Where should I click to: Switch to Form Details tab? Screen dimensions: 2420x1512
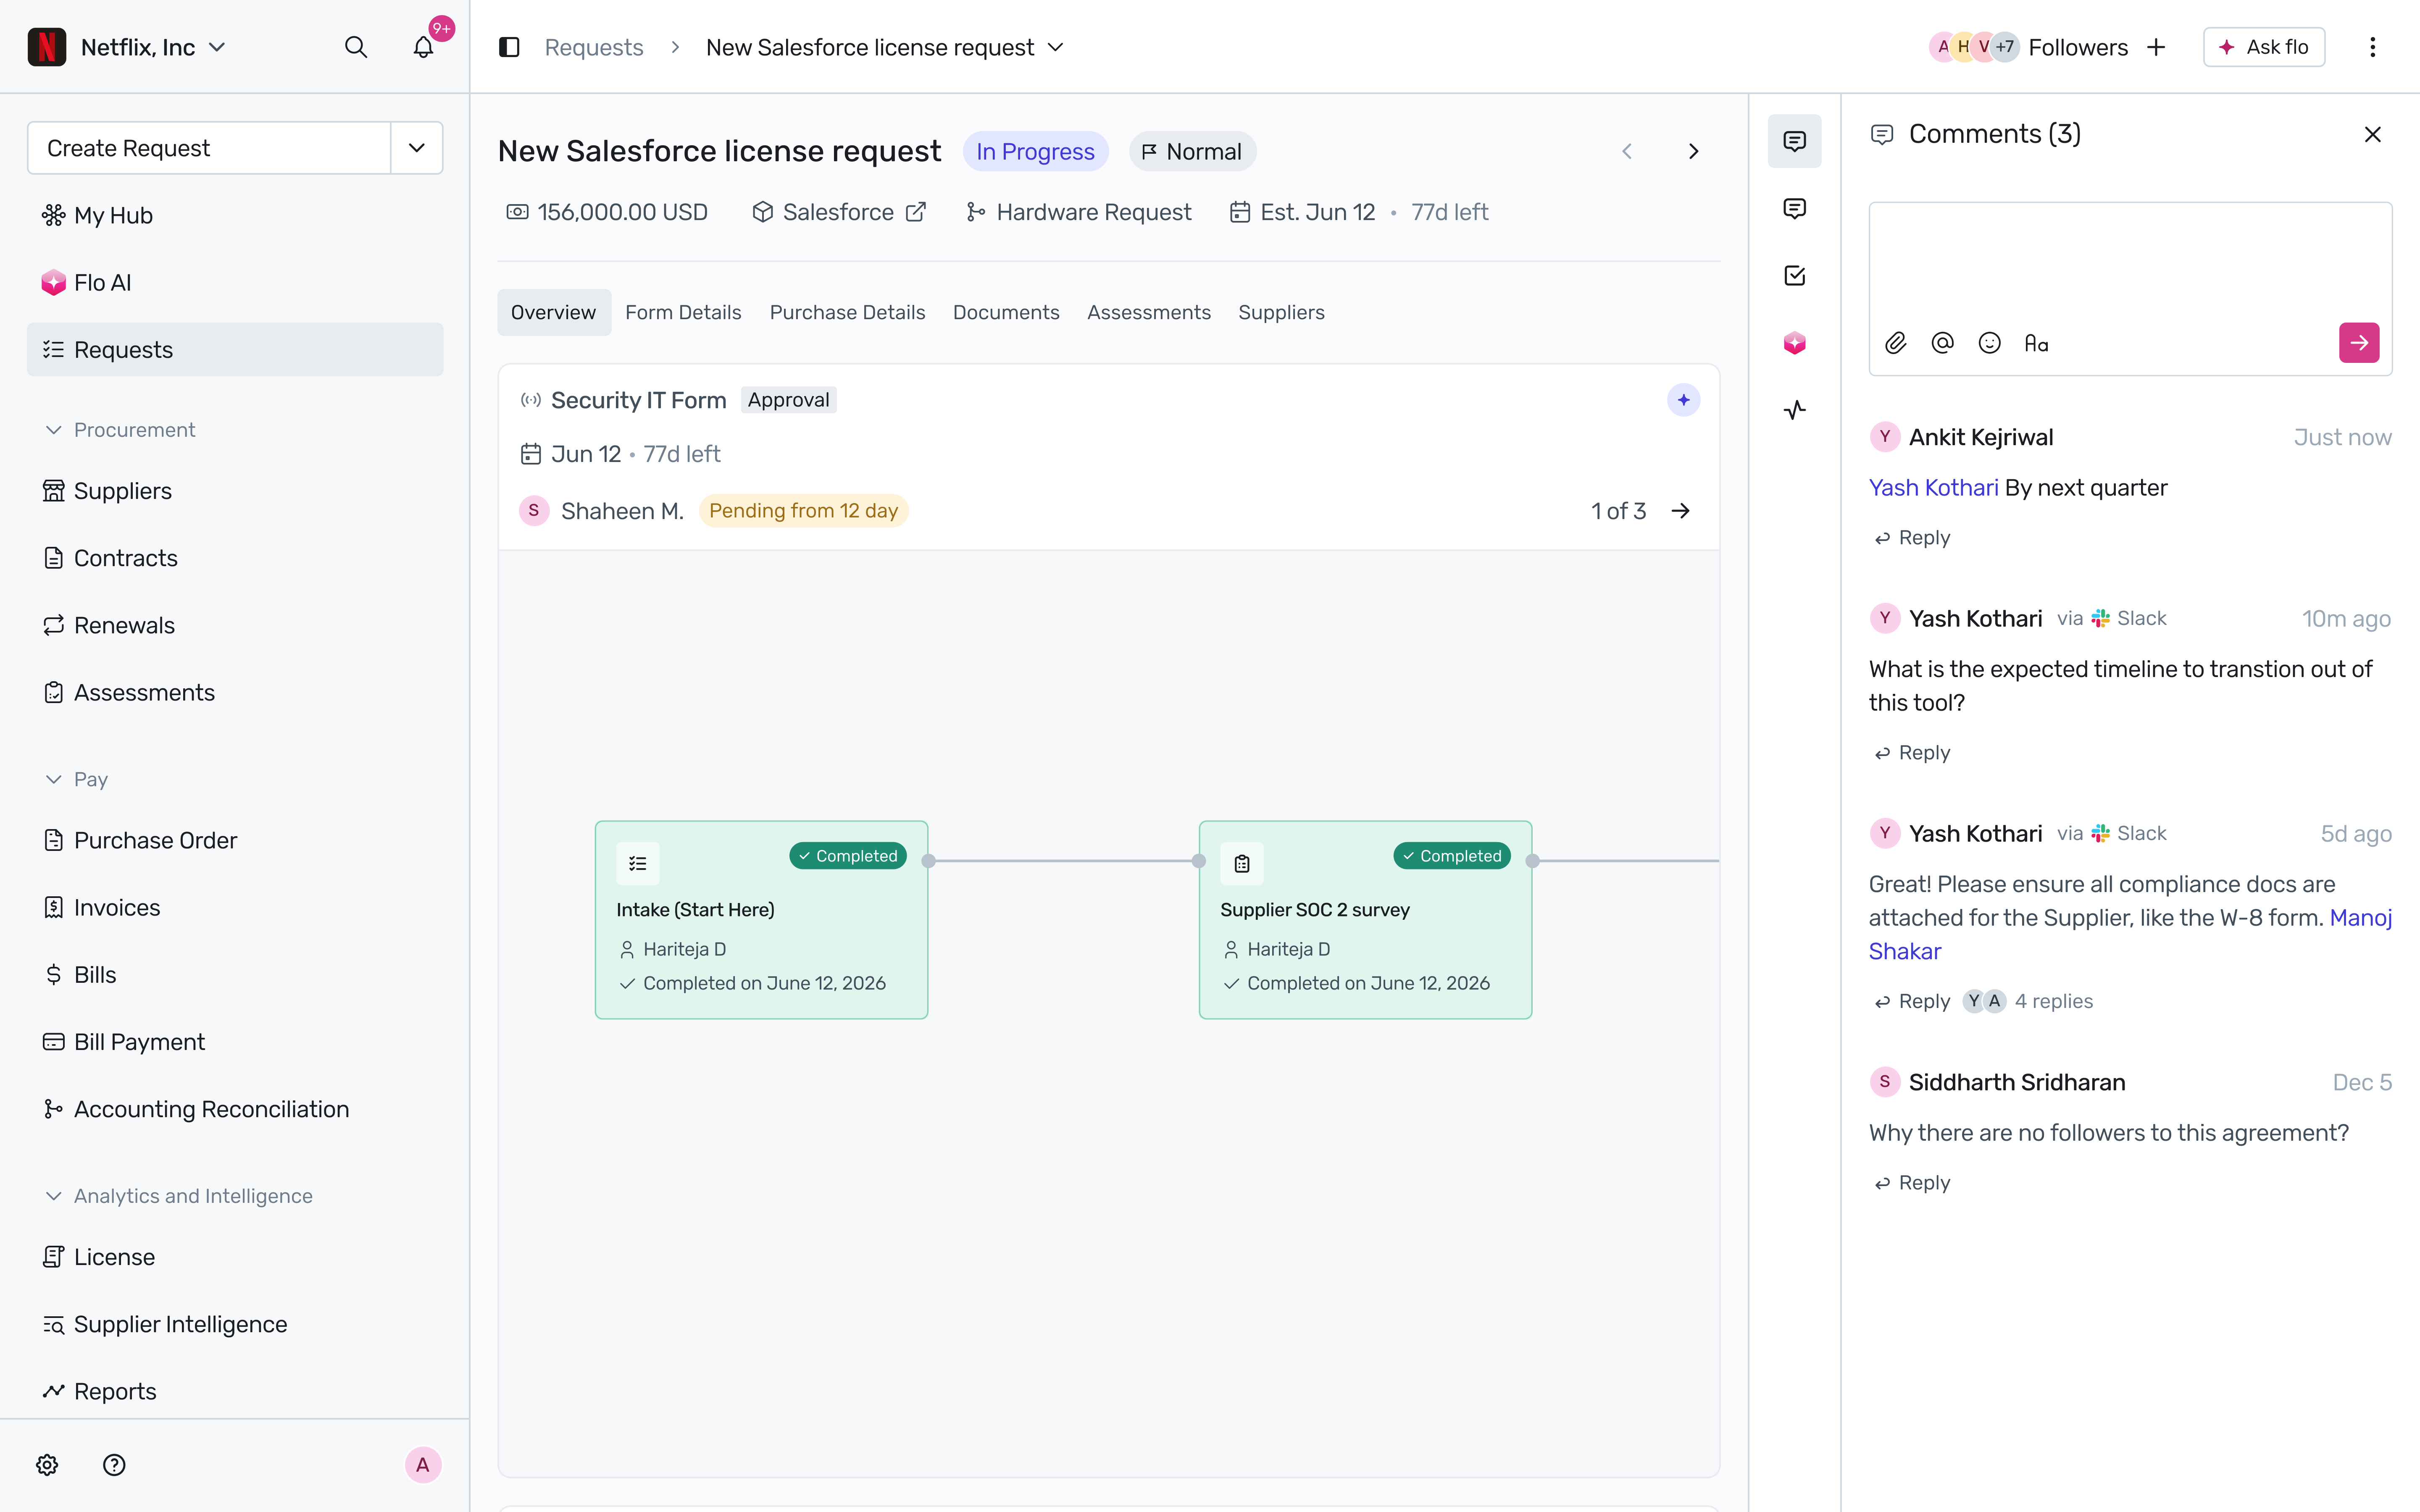(x=683, y=312)
